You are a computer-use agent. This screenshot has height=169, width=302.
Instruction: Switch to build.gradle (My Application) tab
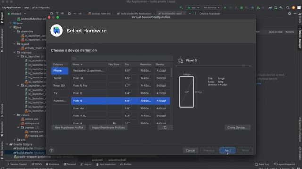134,14
